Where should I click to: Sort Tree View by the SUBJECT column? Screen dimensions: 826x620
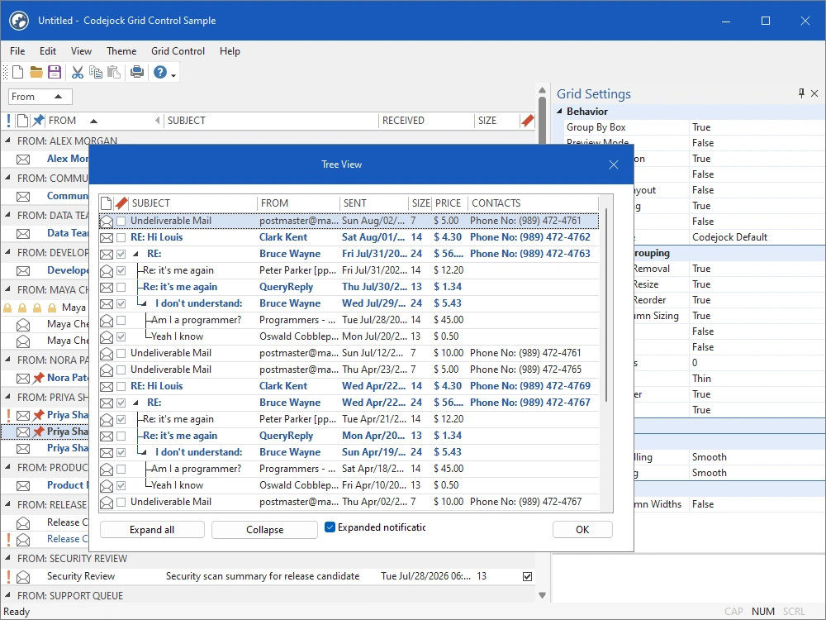193,203
